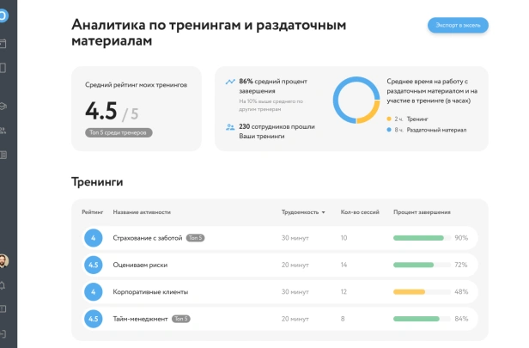Click the logout icon at sidebar bottom
The width and height of the screenshot is (529, 348).
point(3,334)
